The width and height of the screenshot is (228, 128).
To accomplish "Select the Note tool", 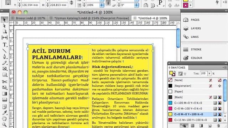I will pyautogui.click(x=4, y=107).
